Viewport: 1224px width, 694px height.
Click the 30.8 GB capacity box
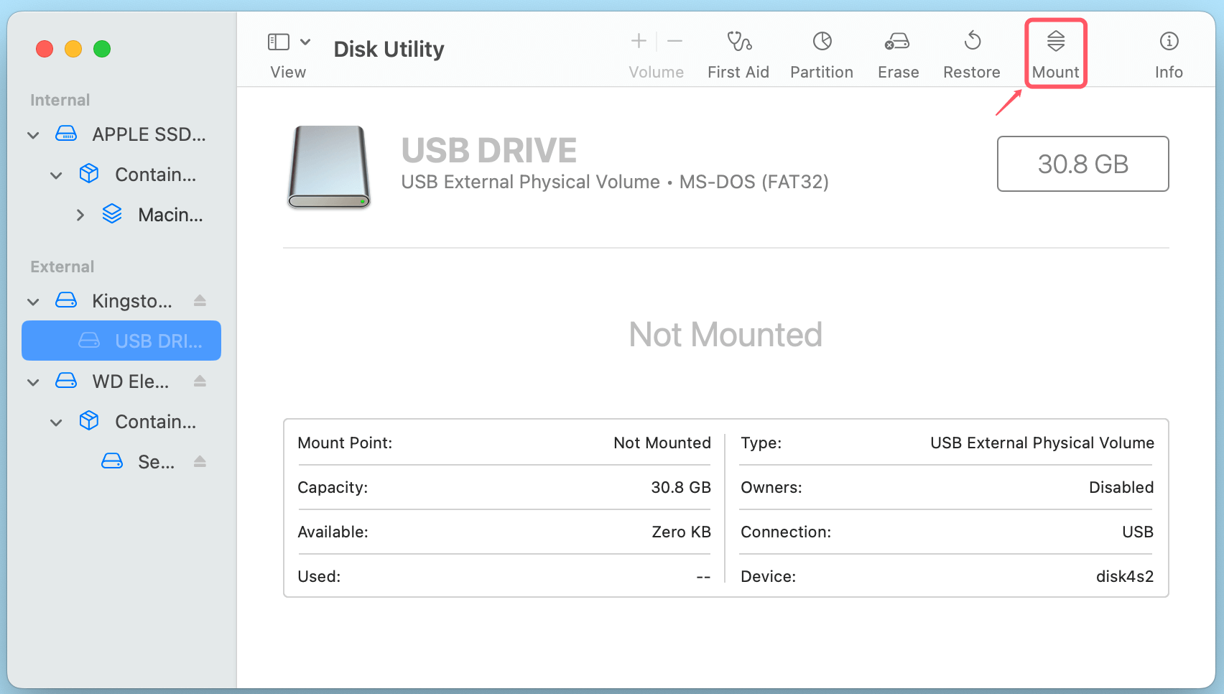tap(1082, 164)
